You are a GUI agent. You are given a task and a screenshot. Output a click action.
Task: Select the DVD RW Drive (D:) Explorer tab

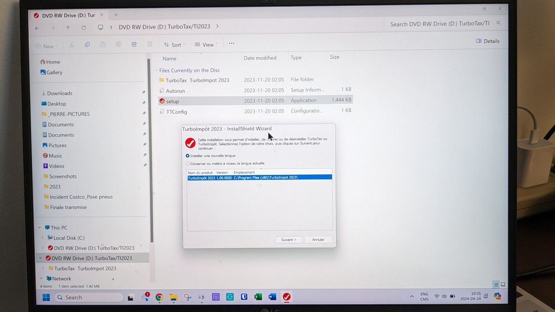point(69,16)
